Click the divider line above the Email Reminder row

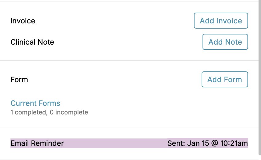pyautogui.click(x=129, y=127)
